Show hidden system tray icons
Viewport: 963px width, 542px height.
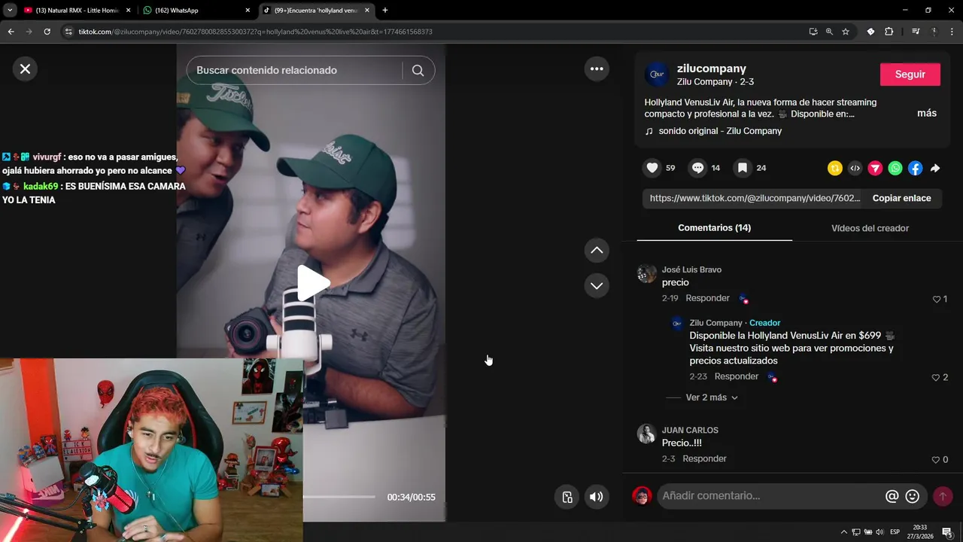click(x=843, y=532)
